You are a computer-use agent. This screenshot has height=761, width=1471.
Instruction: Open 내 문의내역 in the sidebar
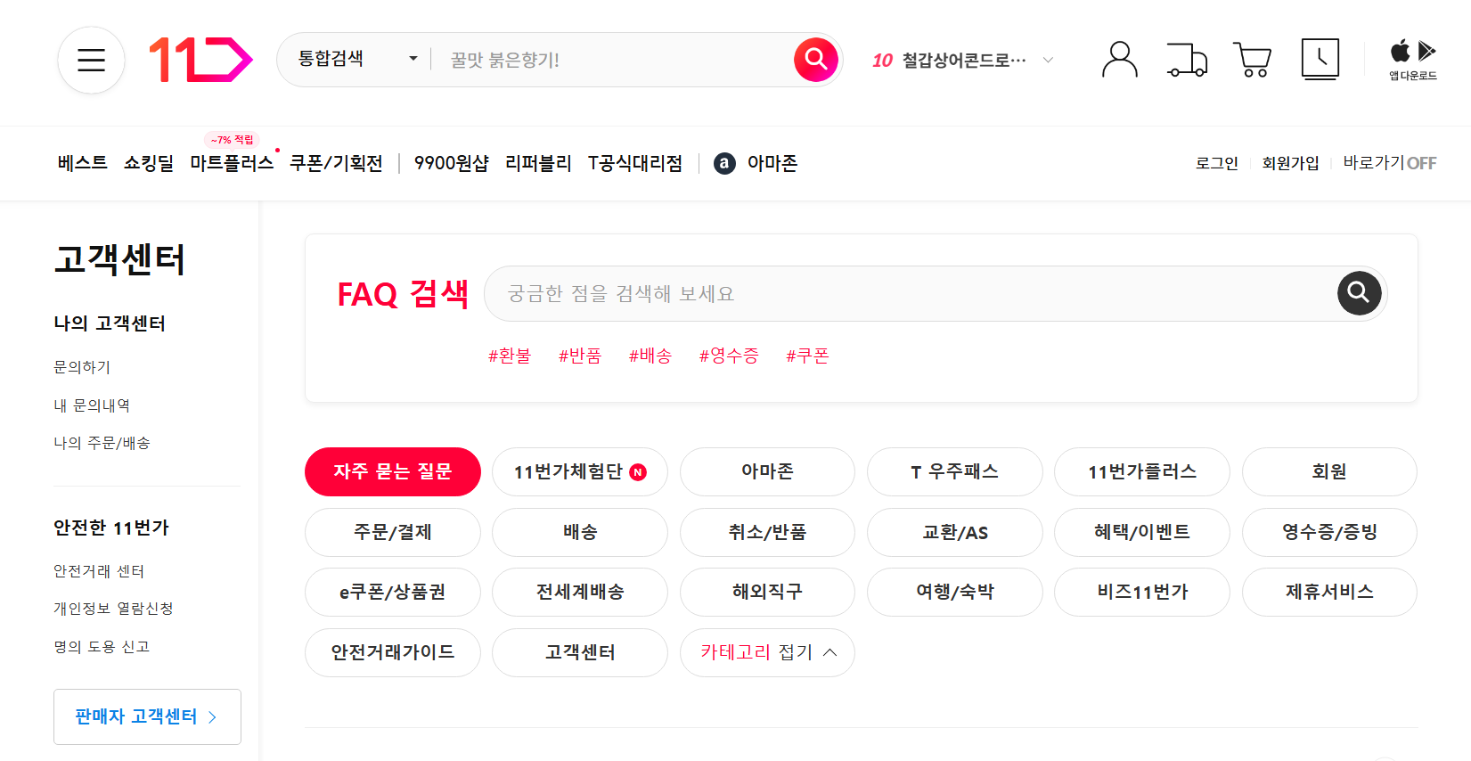tap(92, 405)
